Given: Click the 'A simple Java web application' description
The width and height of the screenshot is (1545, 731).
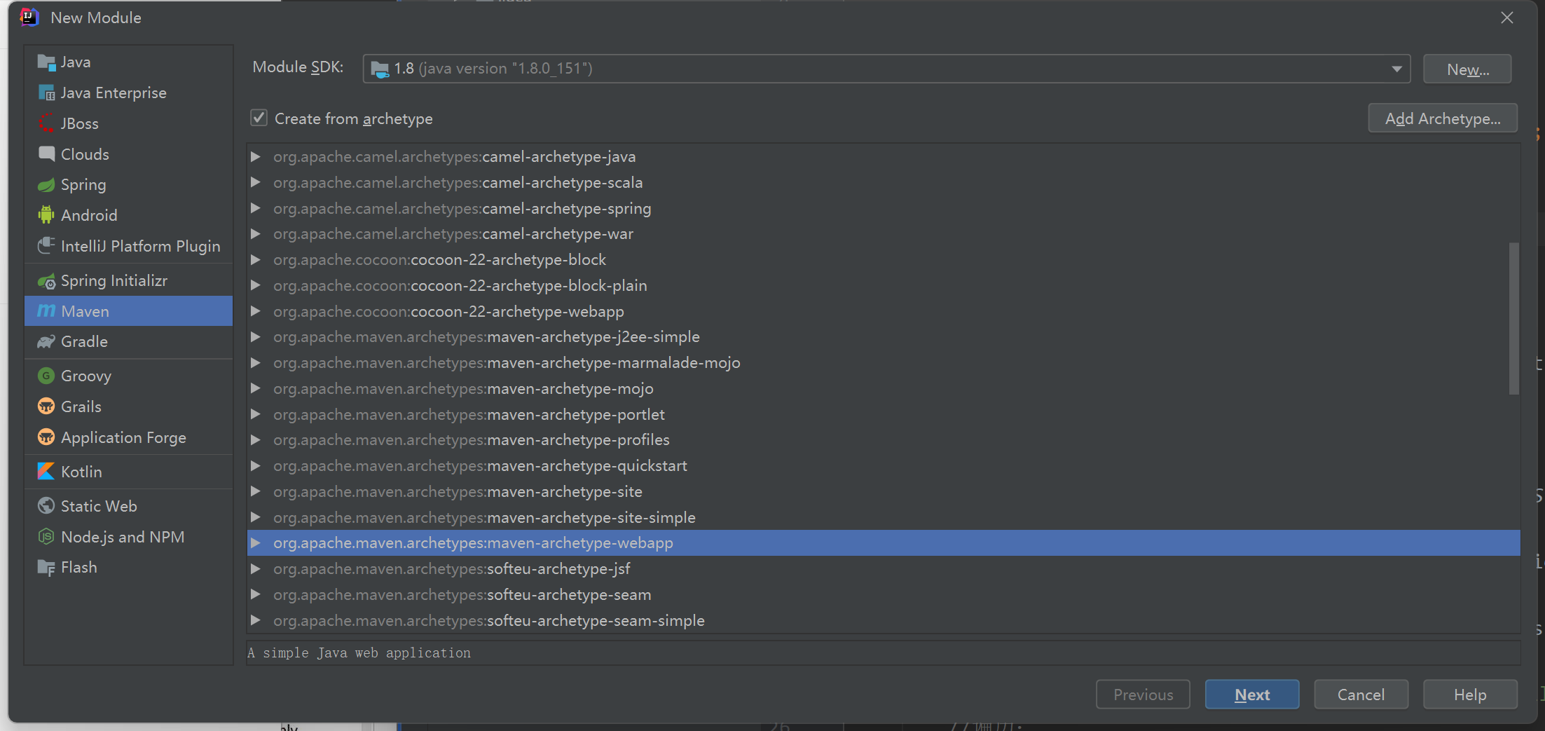Looking at the screenshot, I should [359, 653].
